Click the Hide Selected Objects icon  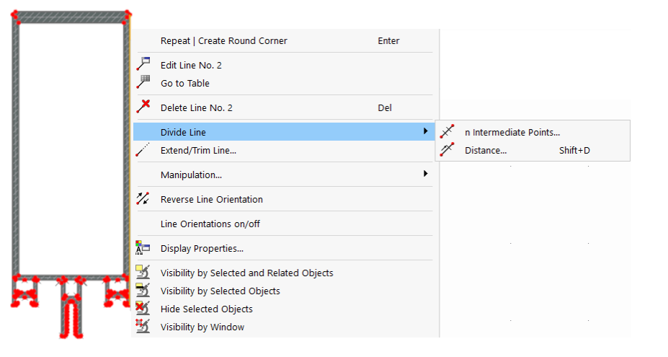click(143, 309)
